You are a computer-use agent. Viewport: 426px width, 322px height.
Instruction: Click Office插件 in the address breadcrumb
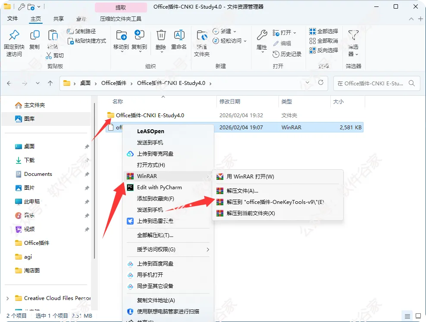point(114,83)
